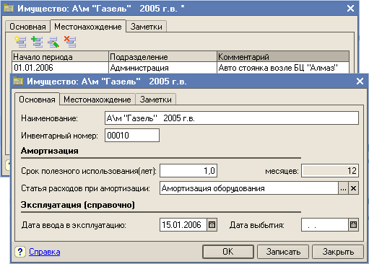This screenshot has width=369, height=264.
Task: Select the cell with date 01.01.2006
Action: 60,68
